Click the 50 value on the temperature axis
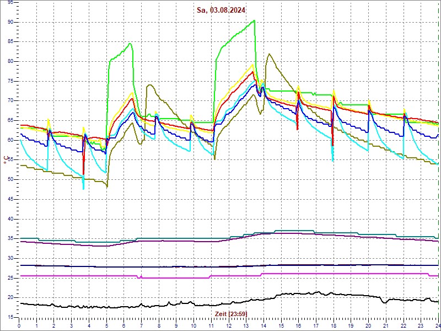 [10, 179]
